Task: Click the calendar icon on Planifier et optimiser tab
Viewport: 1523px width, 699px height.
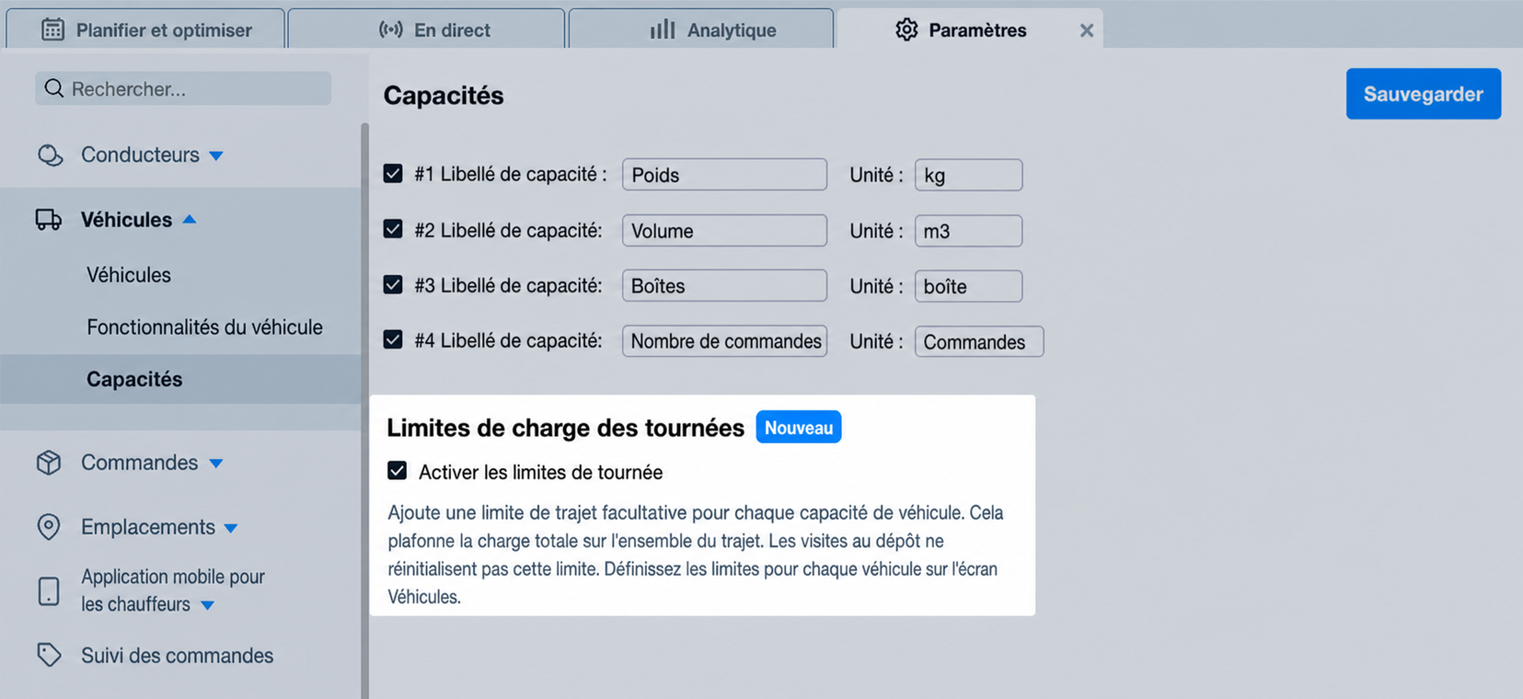Action: [52, 29]
